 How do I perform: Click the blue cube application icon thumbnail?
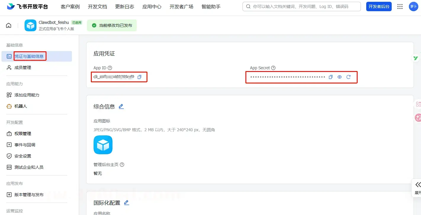coord(103,145)
